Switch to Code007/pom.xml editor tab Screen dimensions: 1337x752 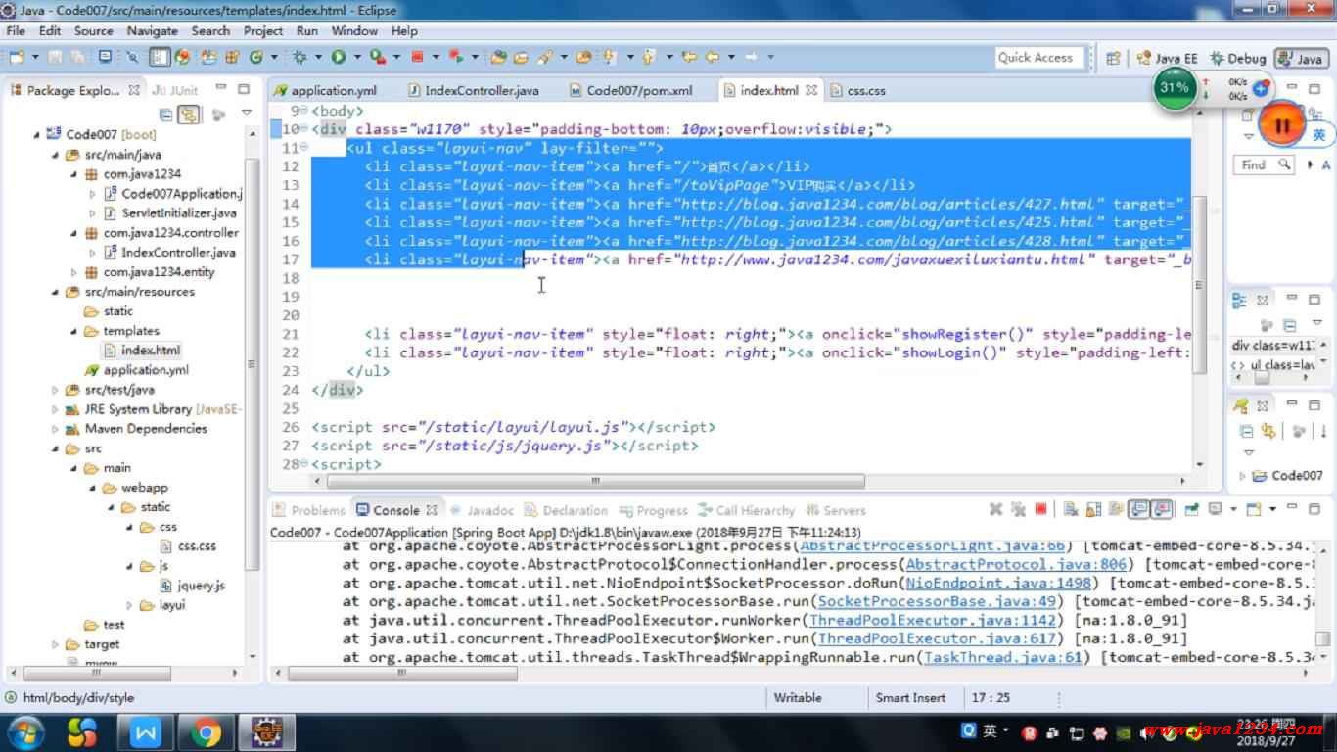tap(630, 90)
